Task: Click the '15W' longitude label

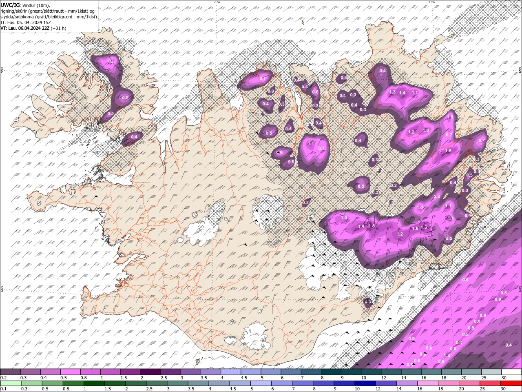Action: point(432,2)
